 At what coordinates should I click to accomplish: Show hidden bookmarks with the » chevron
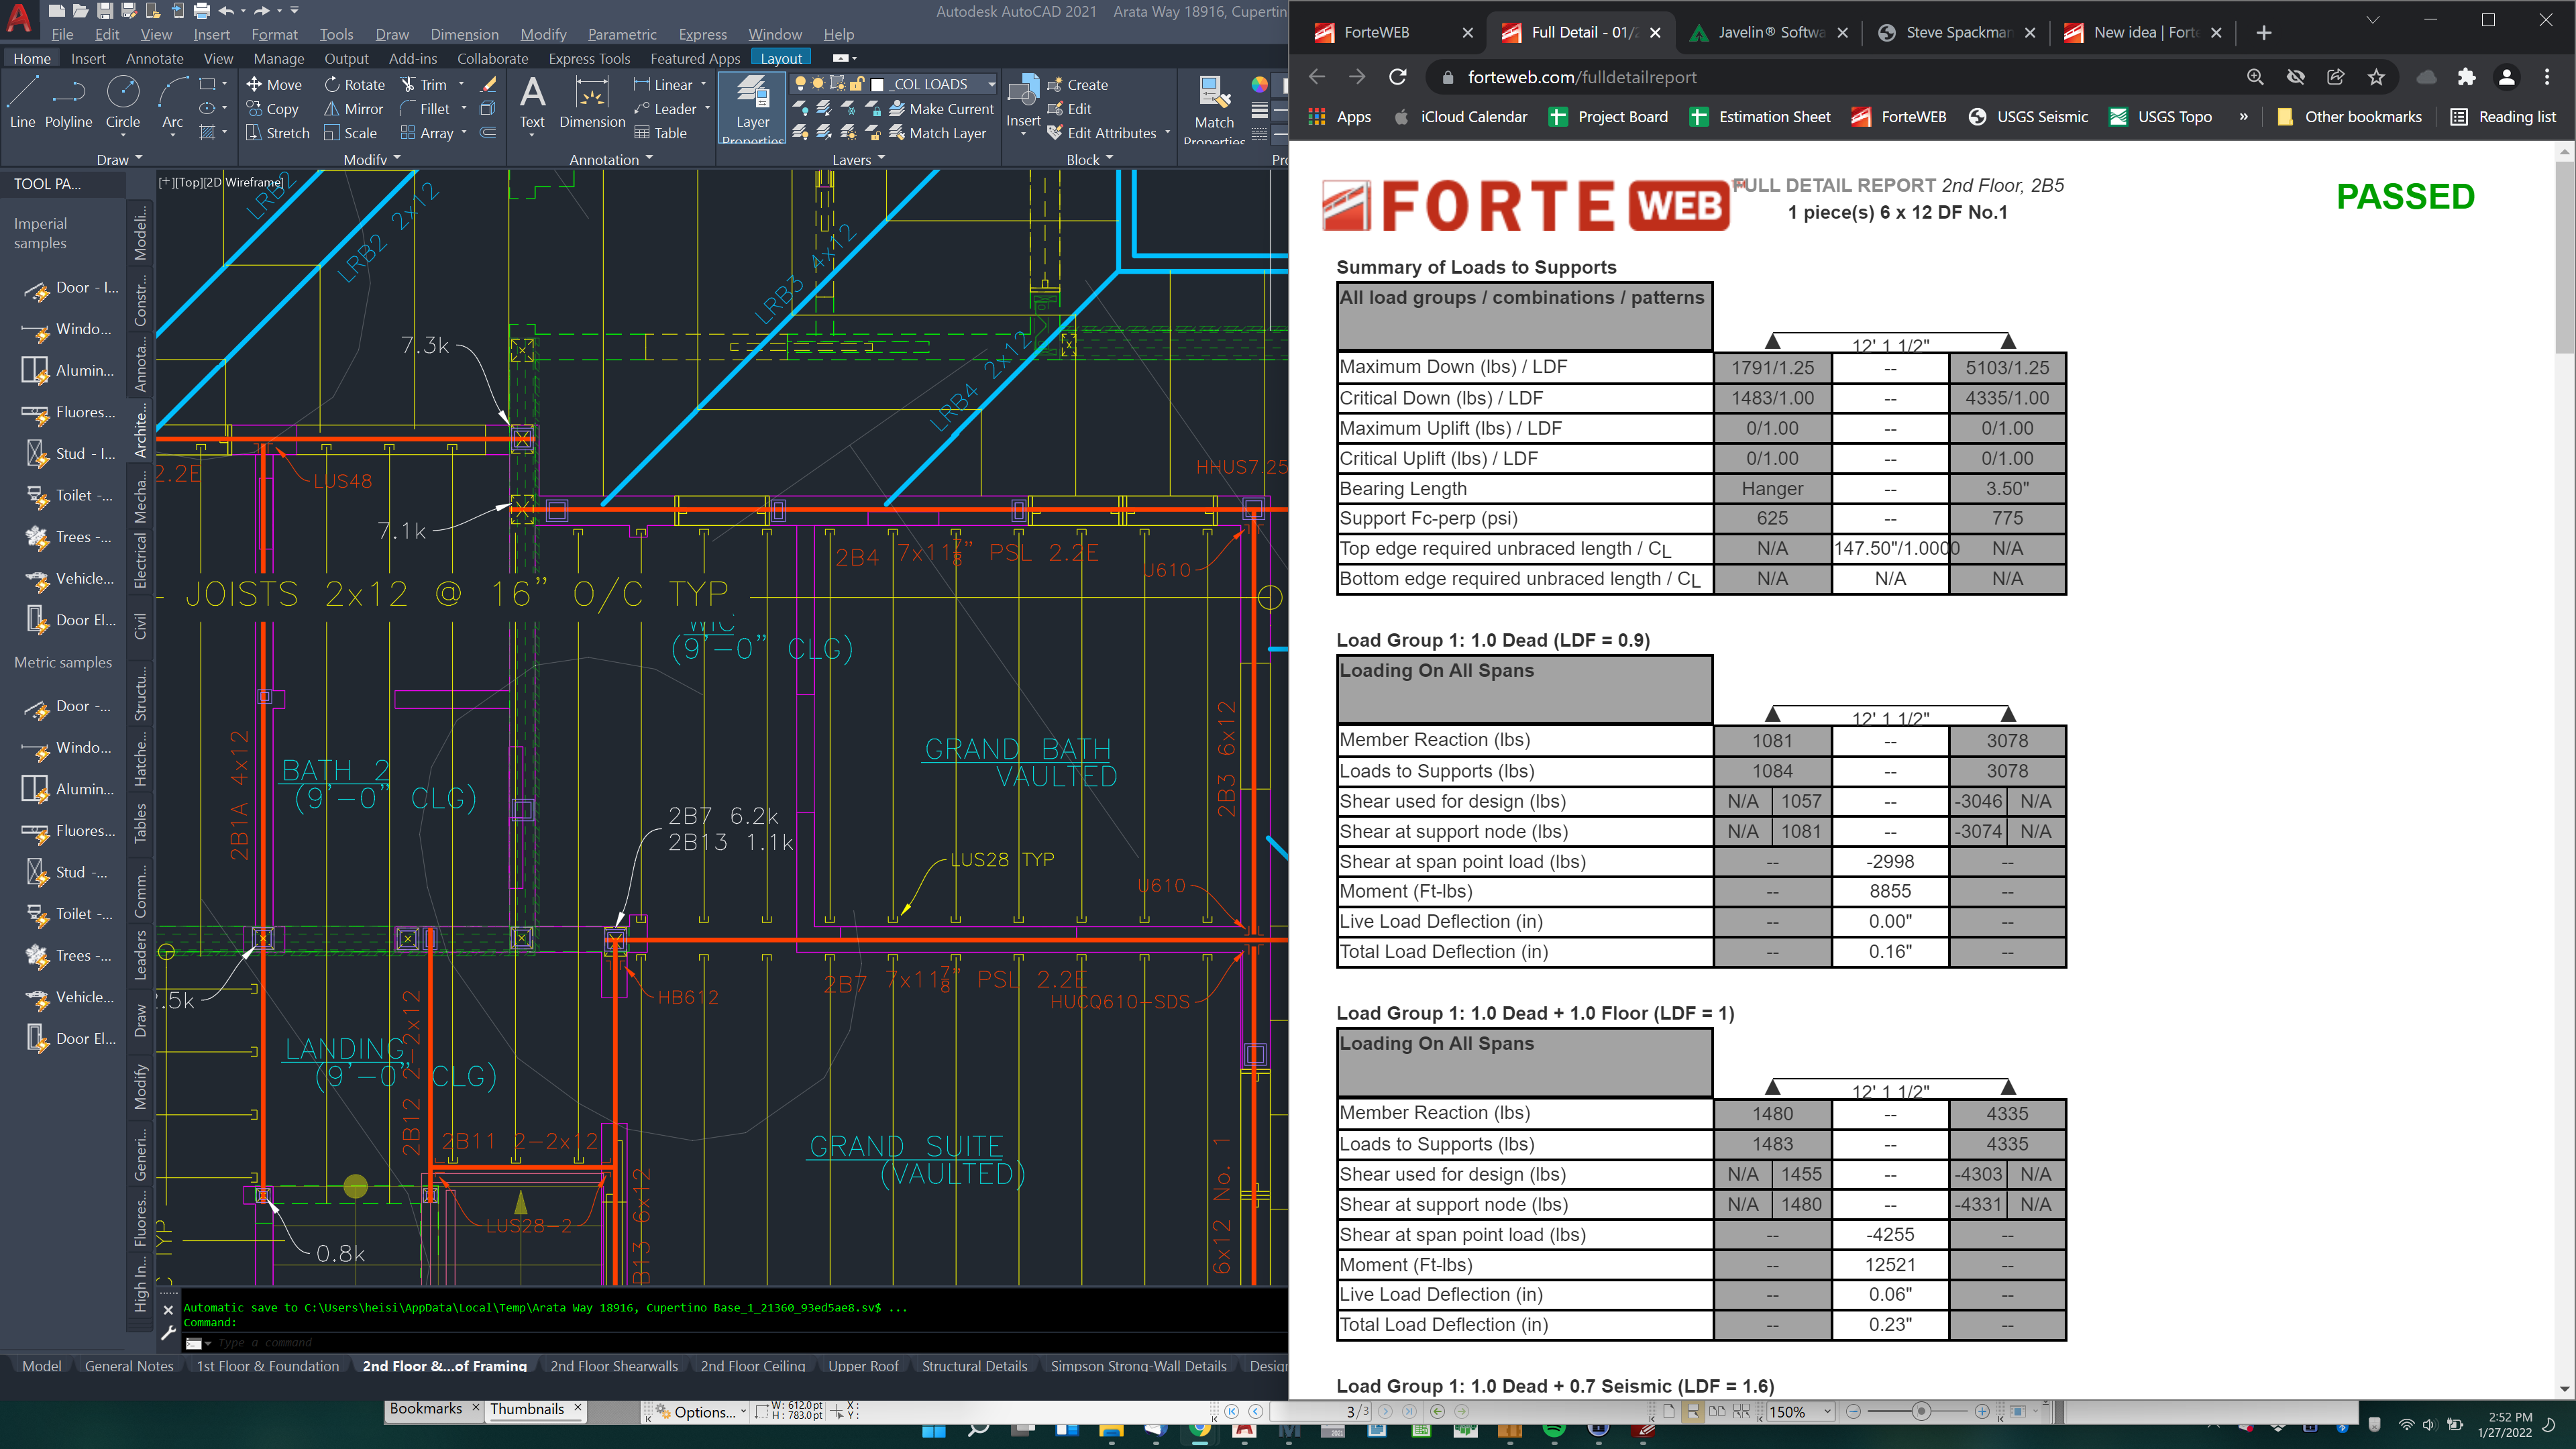(x=2244, y=117)
